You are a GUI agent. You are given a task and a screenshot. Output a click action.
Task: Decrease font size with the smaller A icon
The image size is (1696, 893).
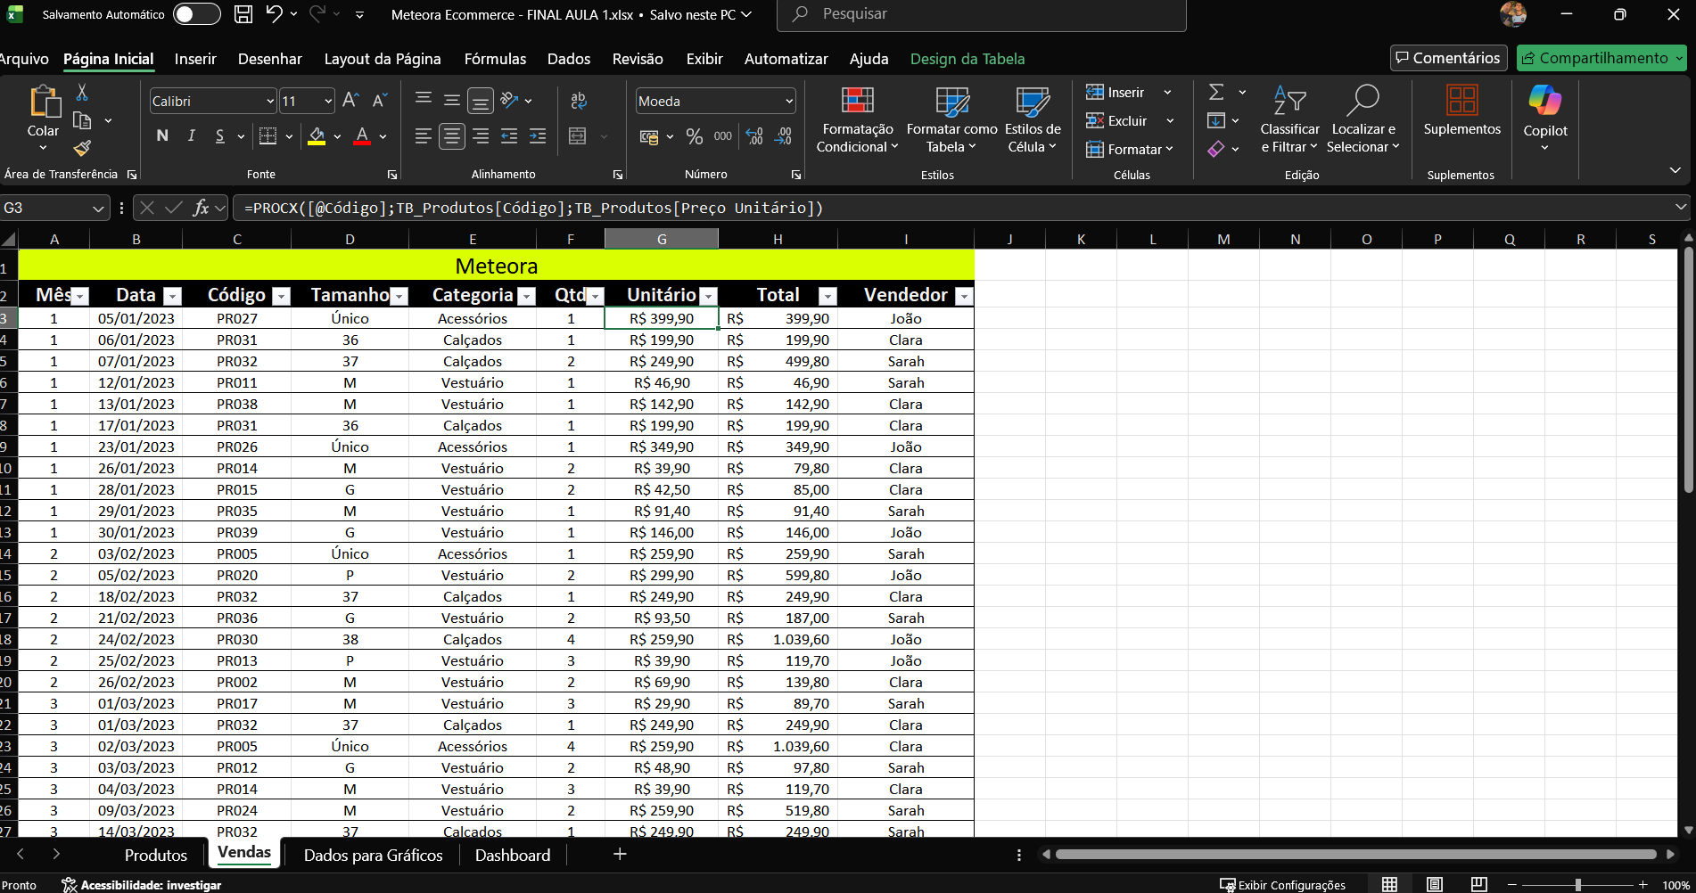point(380,101)
